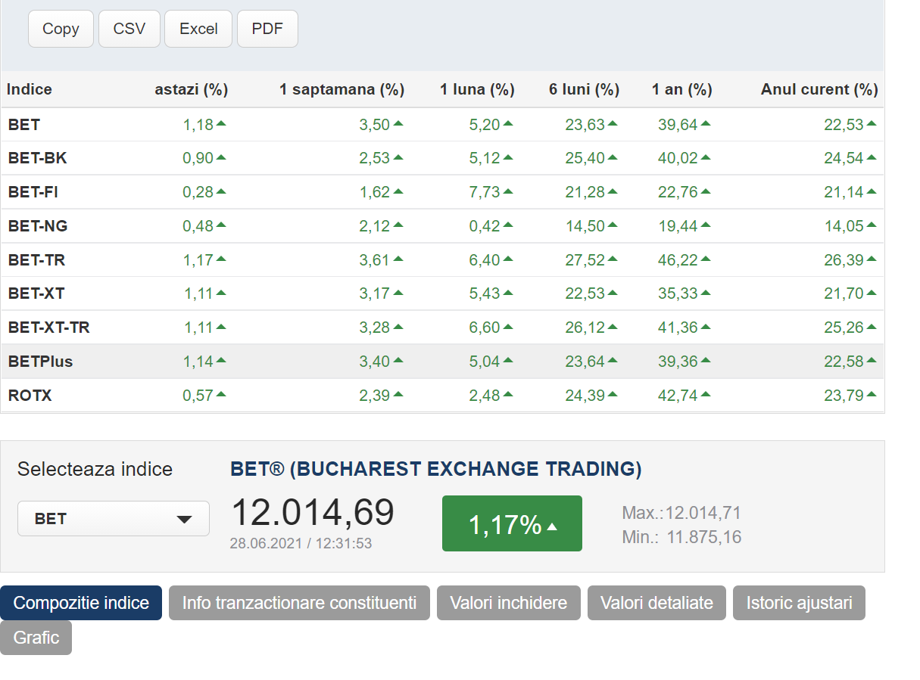The image size is (920, 680).
Task: Select the BET-TR index row
Action: tap(442, 260)
